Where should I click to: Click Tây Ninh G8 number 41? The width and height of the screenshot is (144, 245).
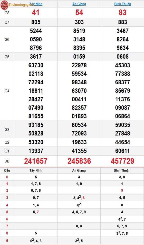point(36,13)
